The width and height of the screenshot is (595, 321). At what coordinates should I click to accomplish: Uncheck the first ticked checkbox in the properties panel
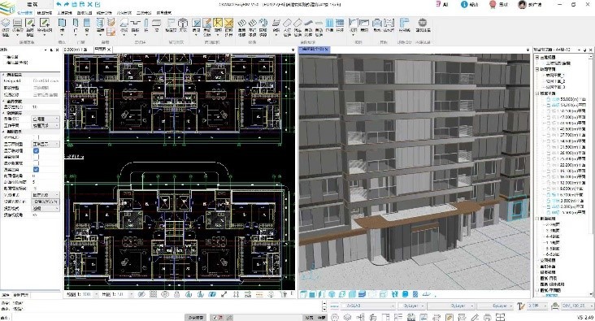36,150
